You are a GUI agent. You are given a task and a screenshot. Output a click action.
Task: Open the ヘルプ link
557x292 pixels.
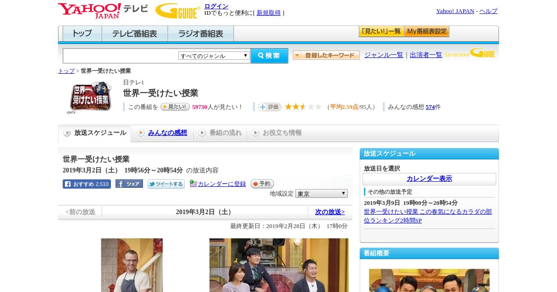pyautogui.click(x=488, y=11)
